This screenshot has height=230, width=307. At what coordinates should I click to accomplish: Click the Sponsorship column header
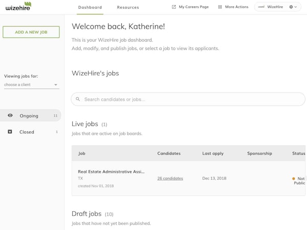tap(259, 153)
